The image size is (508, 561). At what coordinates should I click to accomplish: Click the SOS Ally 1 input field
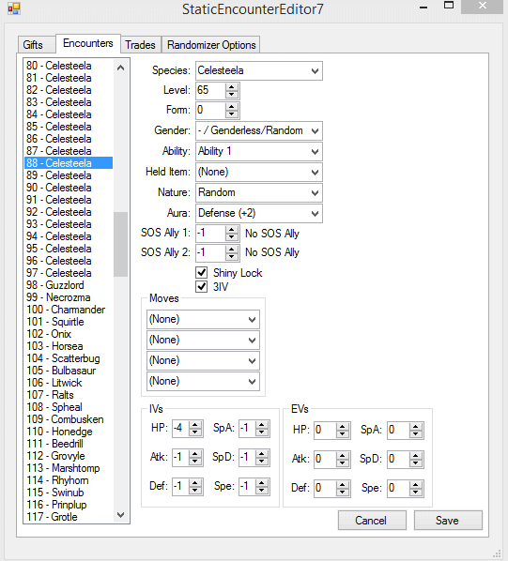(211, 234)
